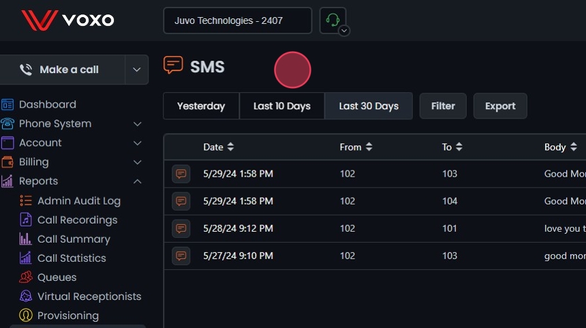Open Admin Audit Log icon
586x328 pixels.
(26, 200)
